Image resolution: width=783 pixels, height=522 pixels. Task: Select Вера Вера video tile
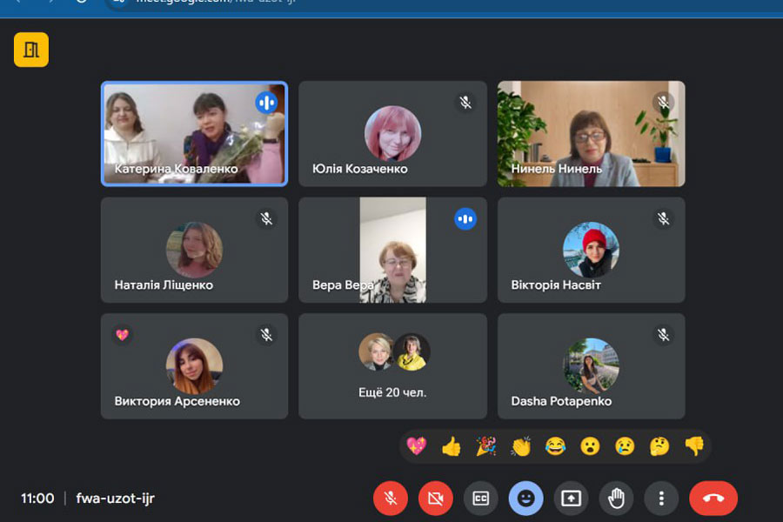[x=392, y=250]
